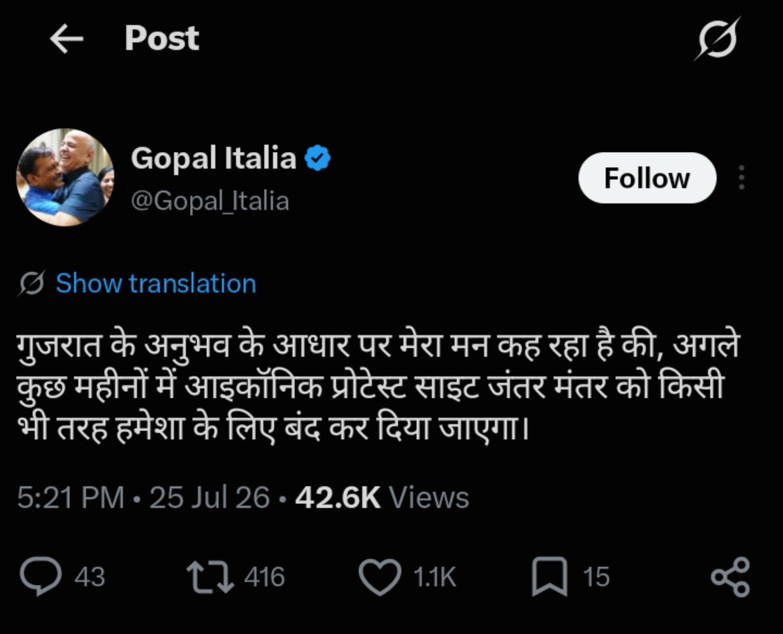This screenshot has width=783, height=634.
Task: Click Grok icon beside Show translation
Action: 32,284
